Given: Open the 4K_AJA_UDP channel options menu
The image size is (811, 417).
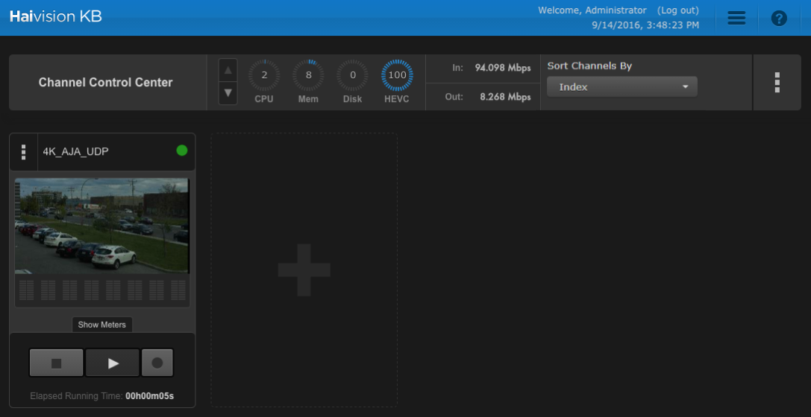Looking at the screenshot, I should (24, 152).
